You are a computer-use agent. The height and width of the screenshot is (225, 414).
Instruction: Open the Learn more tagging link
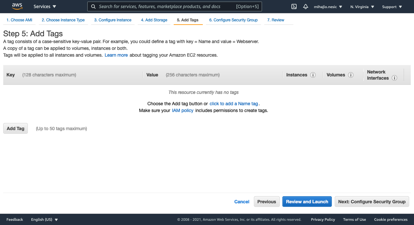tap(116, 55)
